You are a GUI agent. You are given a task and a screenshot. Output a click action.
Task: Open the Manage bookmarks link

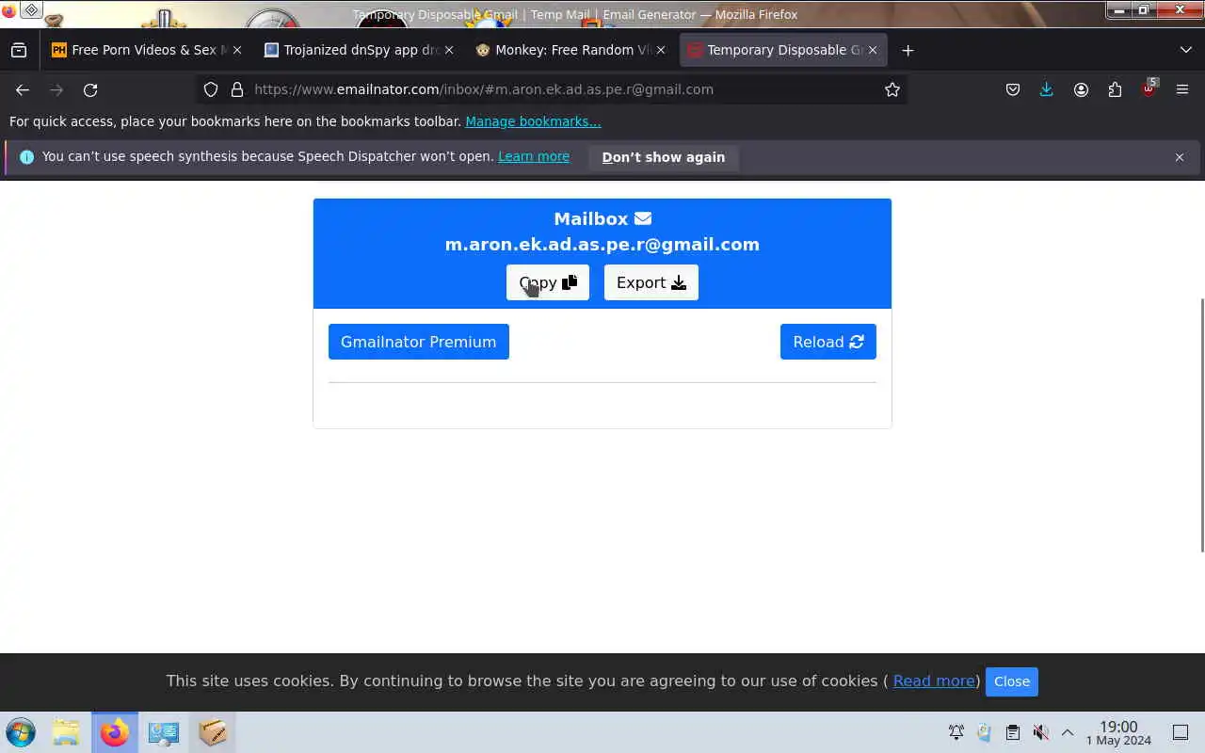[533, 121]
